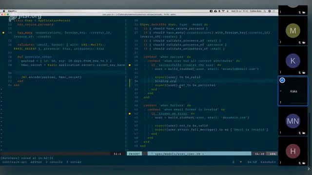
Task: Click the 'has_secure_password' line
Action: (x=36, y=25)
